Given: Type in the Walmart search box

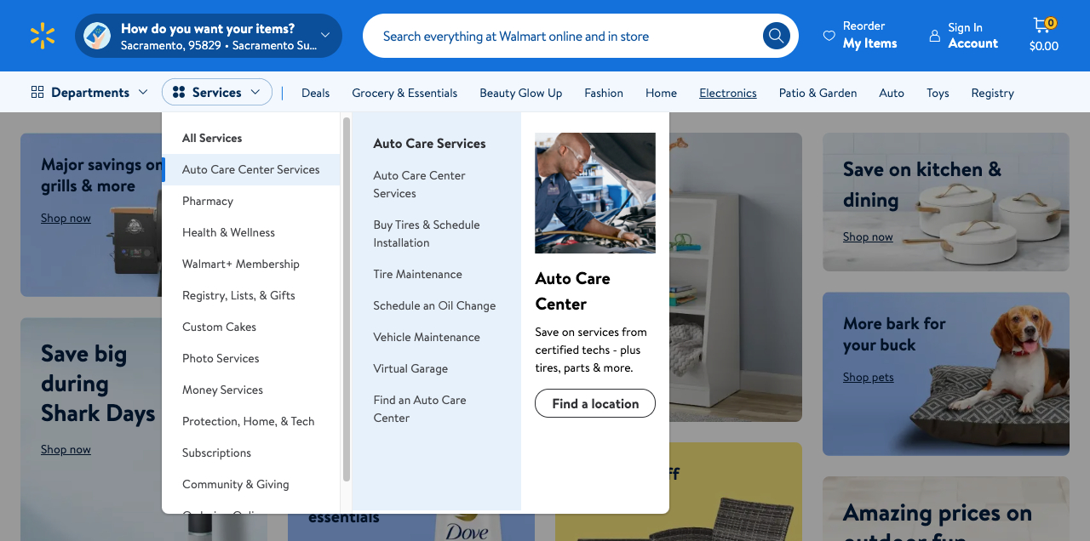Looking at the screenshot, I should point(562,36).
